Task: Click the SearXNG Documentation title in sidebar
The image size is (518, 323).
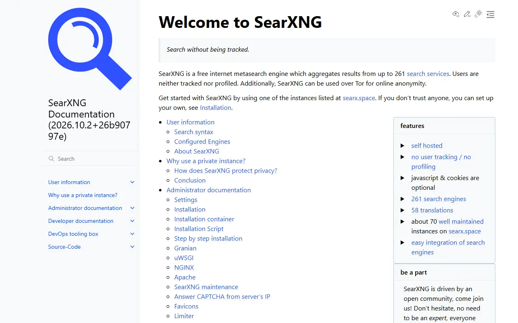Action: pyautogui.click(x=89, y=120)
